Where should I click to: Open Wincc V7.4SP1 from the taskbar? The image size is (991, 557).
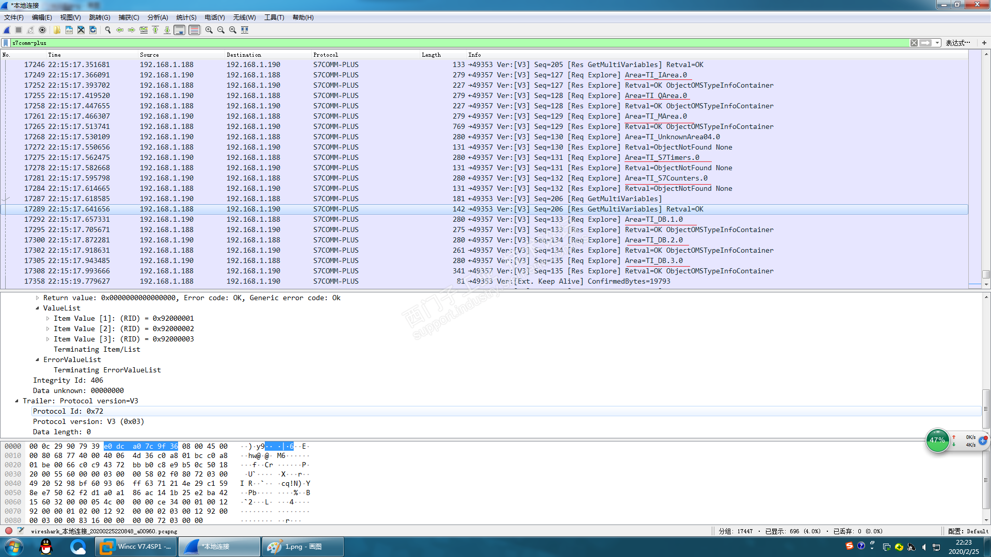136,547
